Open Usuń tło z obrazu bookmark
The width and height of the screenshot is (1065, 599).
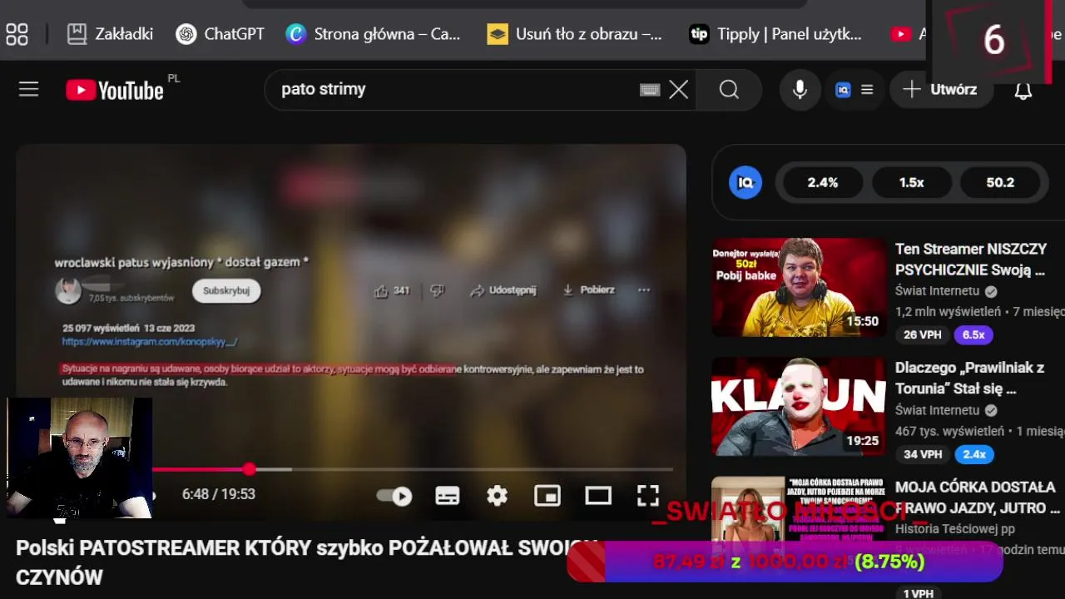coord(575,34)
